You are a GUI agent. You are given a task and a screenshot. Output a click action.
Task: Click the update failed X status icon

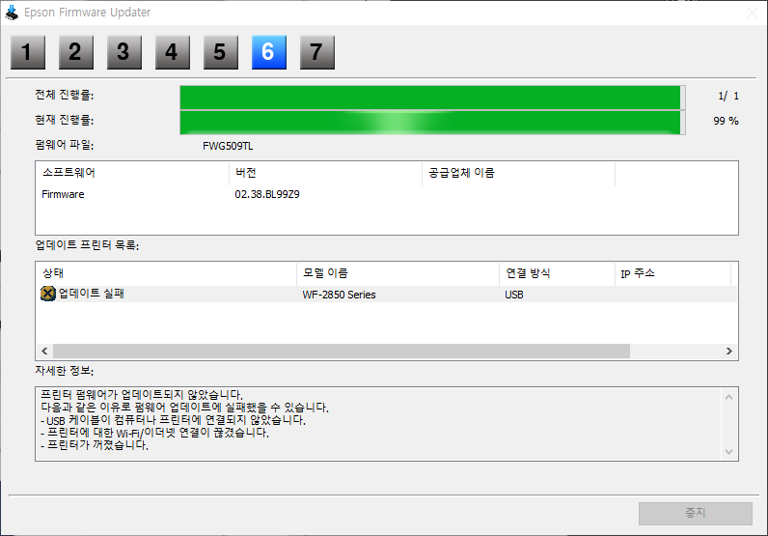47,294
